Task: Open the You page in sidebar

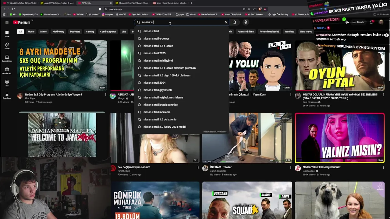Action: tap(7, 83)
